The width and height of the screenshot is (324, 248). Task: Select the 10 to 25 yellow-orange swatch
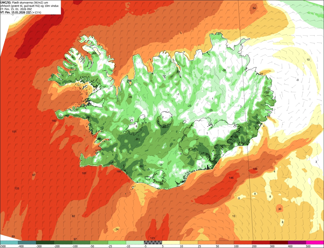pos(189,242)
